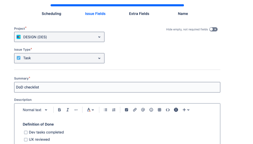Switch to the Scheduling tab
253x144 pixels.
pyautogui.click(x=52, y=14)
